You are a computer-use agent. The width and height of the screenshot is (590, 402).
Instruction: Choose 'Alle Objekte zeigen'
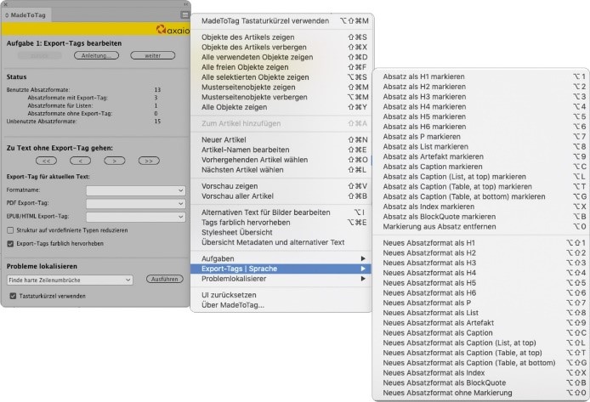281,107
